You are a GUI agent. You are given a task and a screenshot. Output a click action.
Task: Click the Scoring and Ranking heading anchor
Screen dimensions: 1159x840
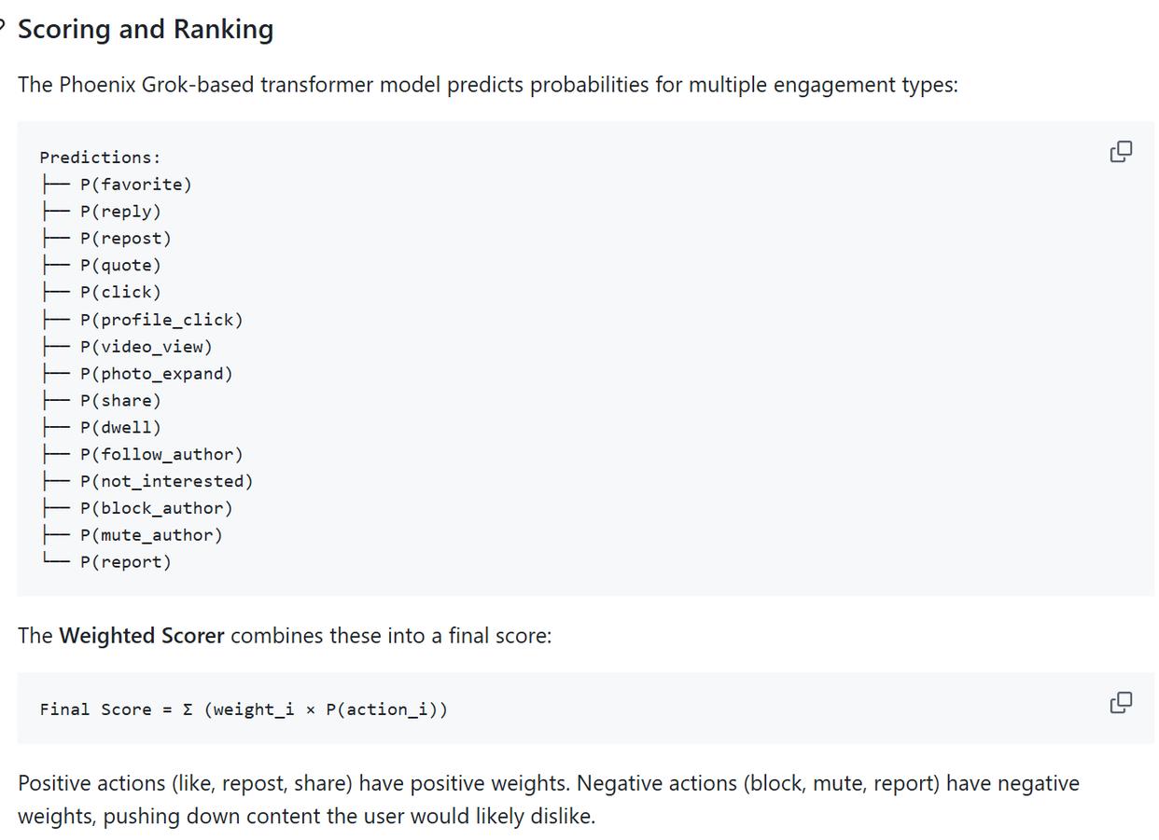(x=3, y=29)
